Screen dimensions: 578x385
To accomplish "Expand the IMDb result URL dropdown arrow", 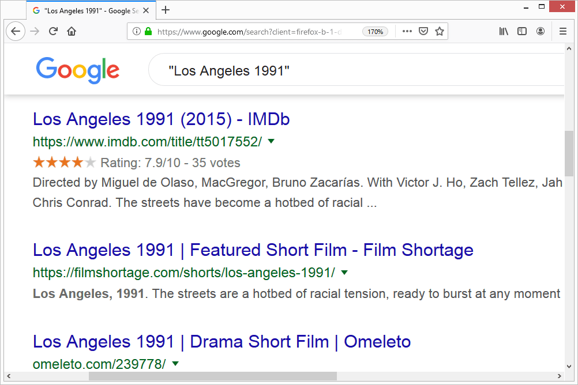I will coord(271,141).
